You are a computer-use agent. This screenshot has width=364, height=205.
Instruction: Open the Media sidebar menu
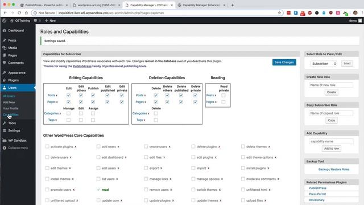(x=13, y=48)
